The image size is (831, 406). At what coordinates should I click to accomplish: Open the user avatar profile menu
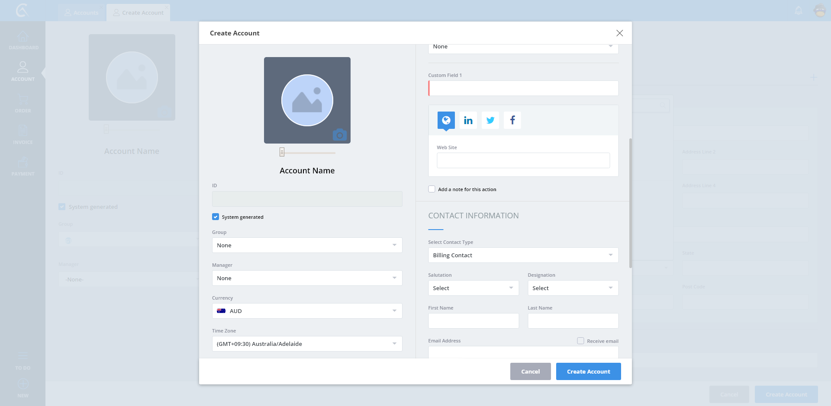coord(820,10)
